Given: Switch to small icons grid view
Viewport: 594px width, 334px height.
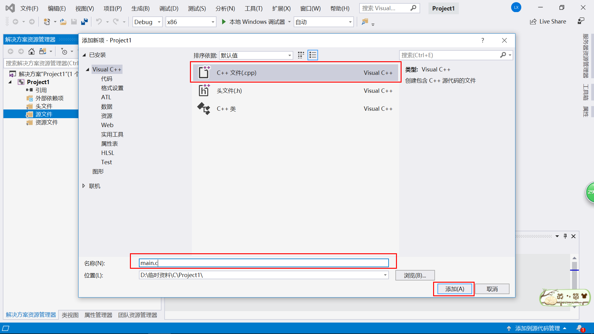Looking at the screenshot, I should (301, 55).
